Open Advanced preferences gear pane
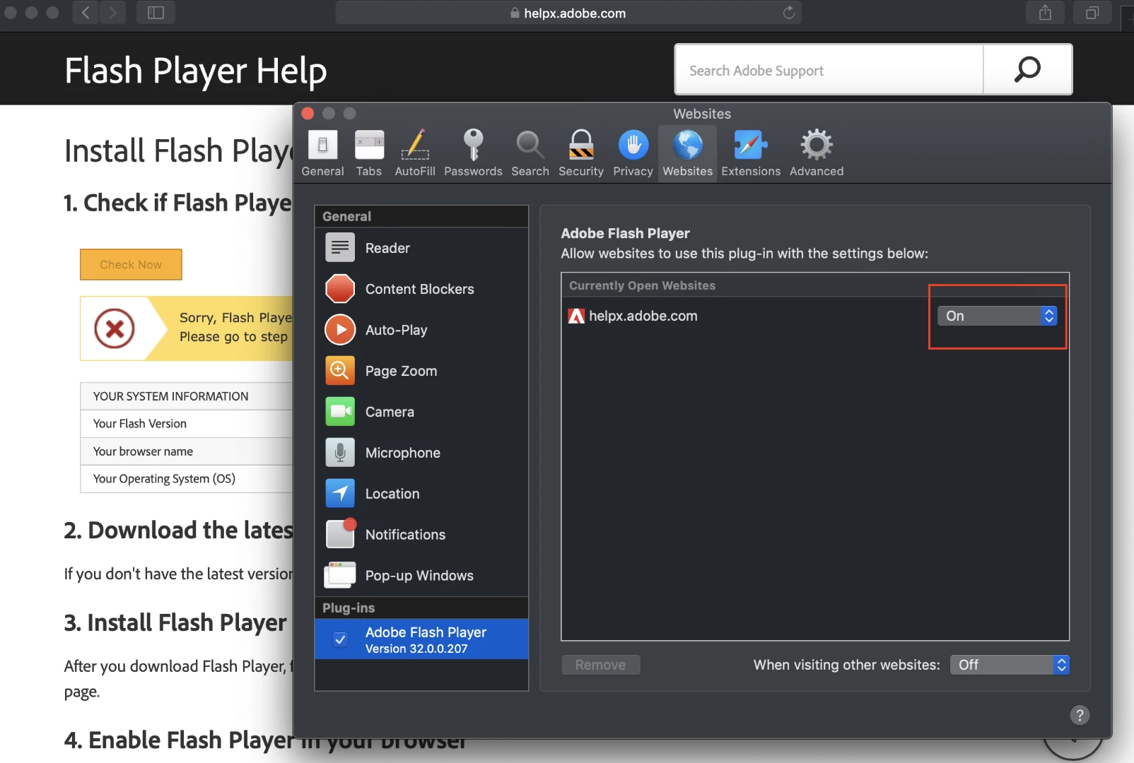 (x=817, y=153)
